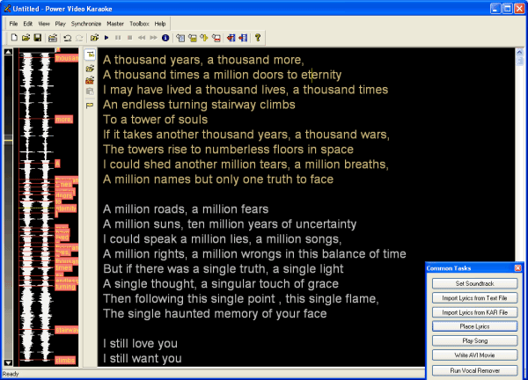Click the red folder icon in the side toolbar
Image resolution: width=528 pixels, height=380 pixels.
[x=90, y=80]
